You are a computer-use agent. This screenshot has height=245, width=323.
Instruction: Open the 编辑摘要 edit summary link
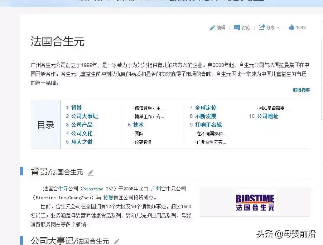coord(301,90)
